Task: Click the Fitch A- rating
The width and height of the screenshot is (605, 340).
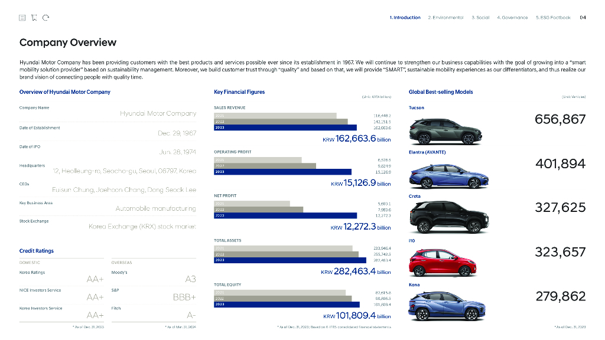Action: [191, 315]
